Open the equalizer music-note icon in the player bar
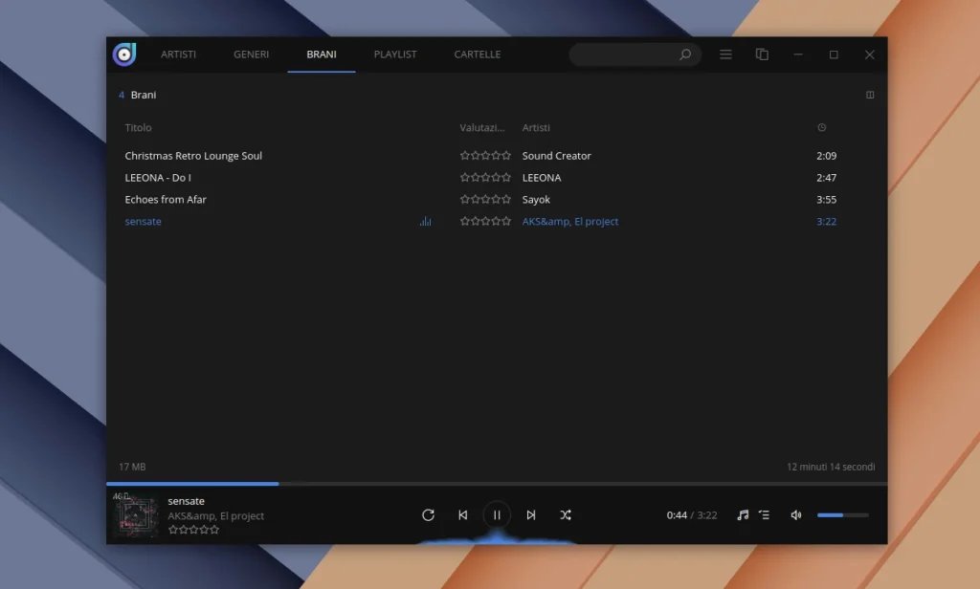Image resolution: width=980 pixels, height=589 pixels. tap(743, 514)
